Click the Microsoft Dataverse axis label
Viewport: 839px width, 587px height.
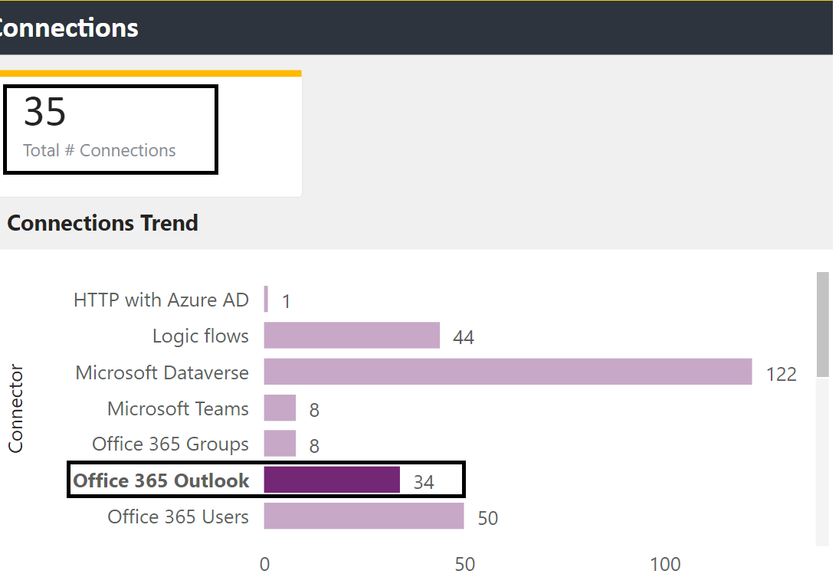(162, 372)
